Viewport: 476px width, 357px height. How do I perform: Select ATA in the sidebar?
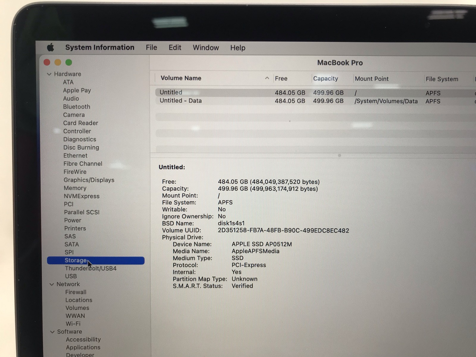68,82
